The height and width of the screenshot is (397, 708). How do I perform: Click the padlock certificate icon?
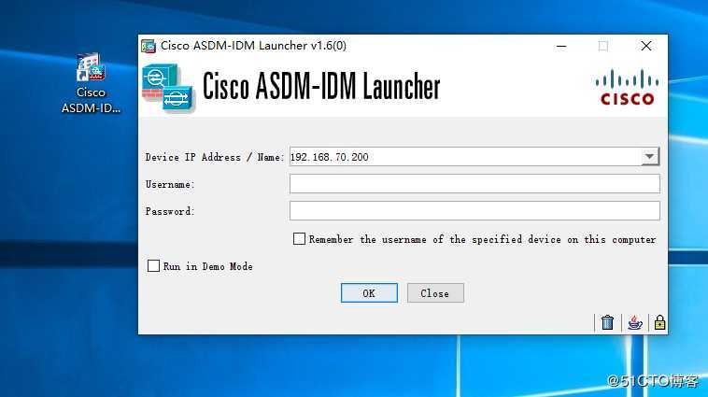point(659,322)
